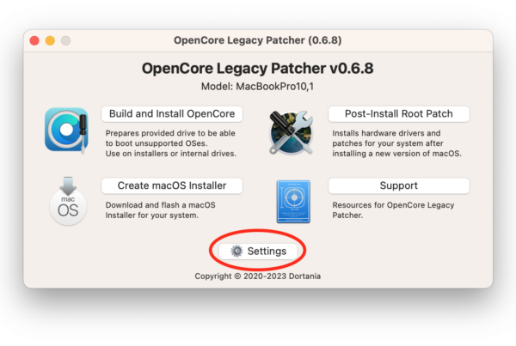Click the gear icon beside Settings

tap(236, 251)
